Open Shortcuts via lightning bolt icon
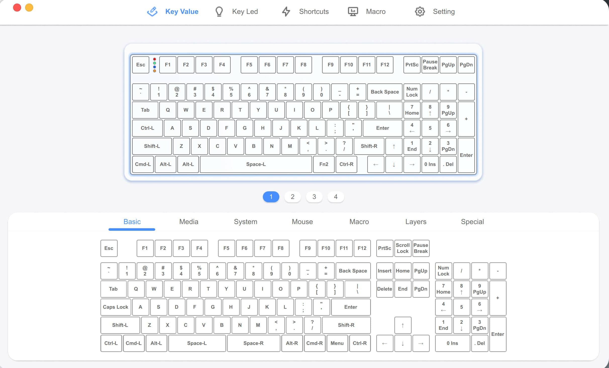 coord(285,11)
